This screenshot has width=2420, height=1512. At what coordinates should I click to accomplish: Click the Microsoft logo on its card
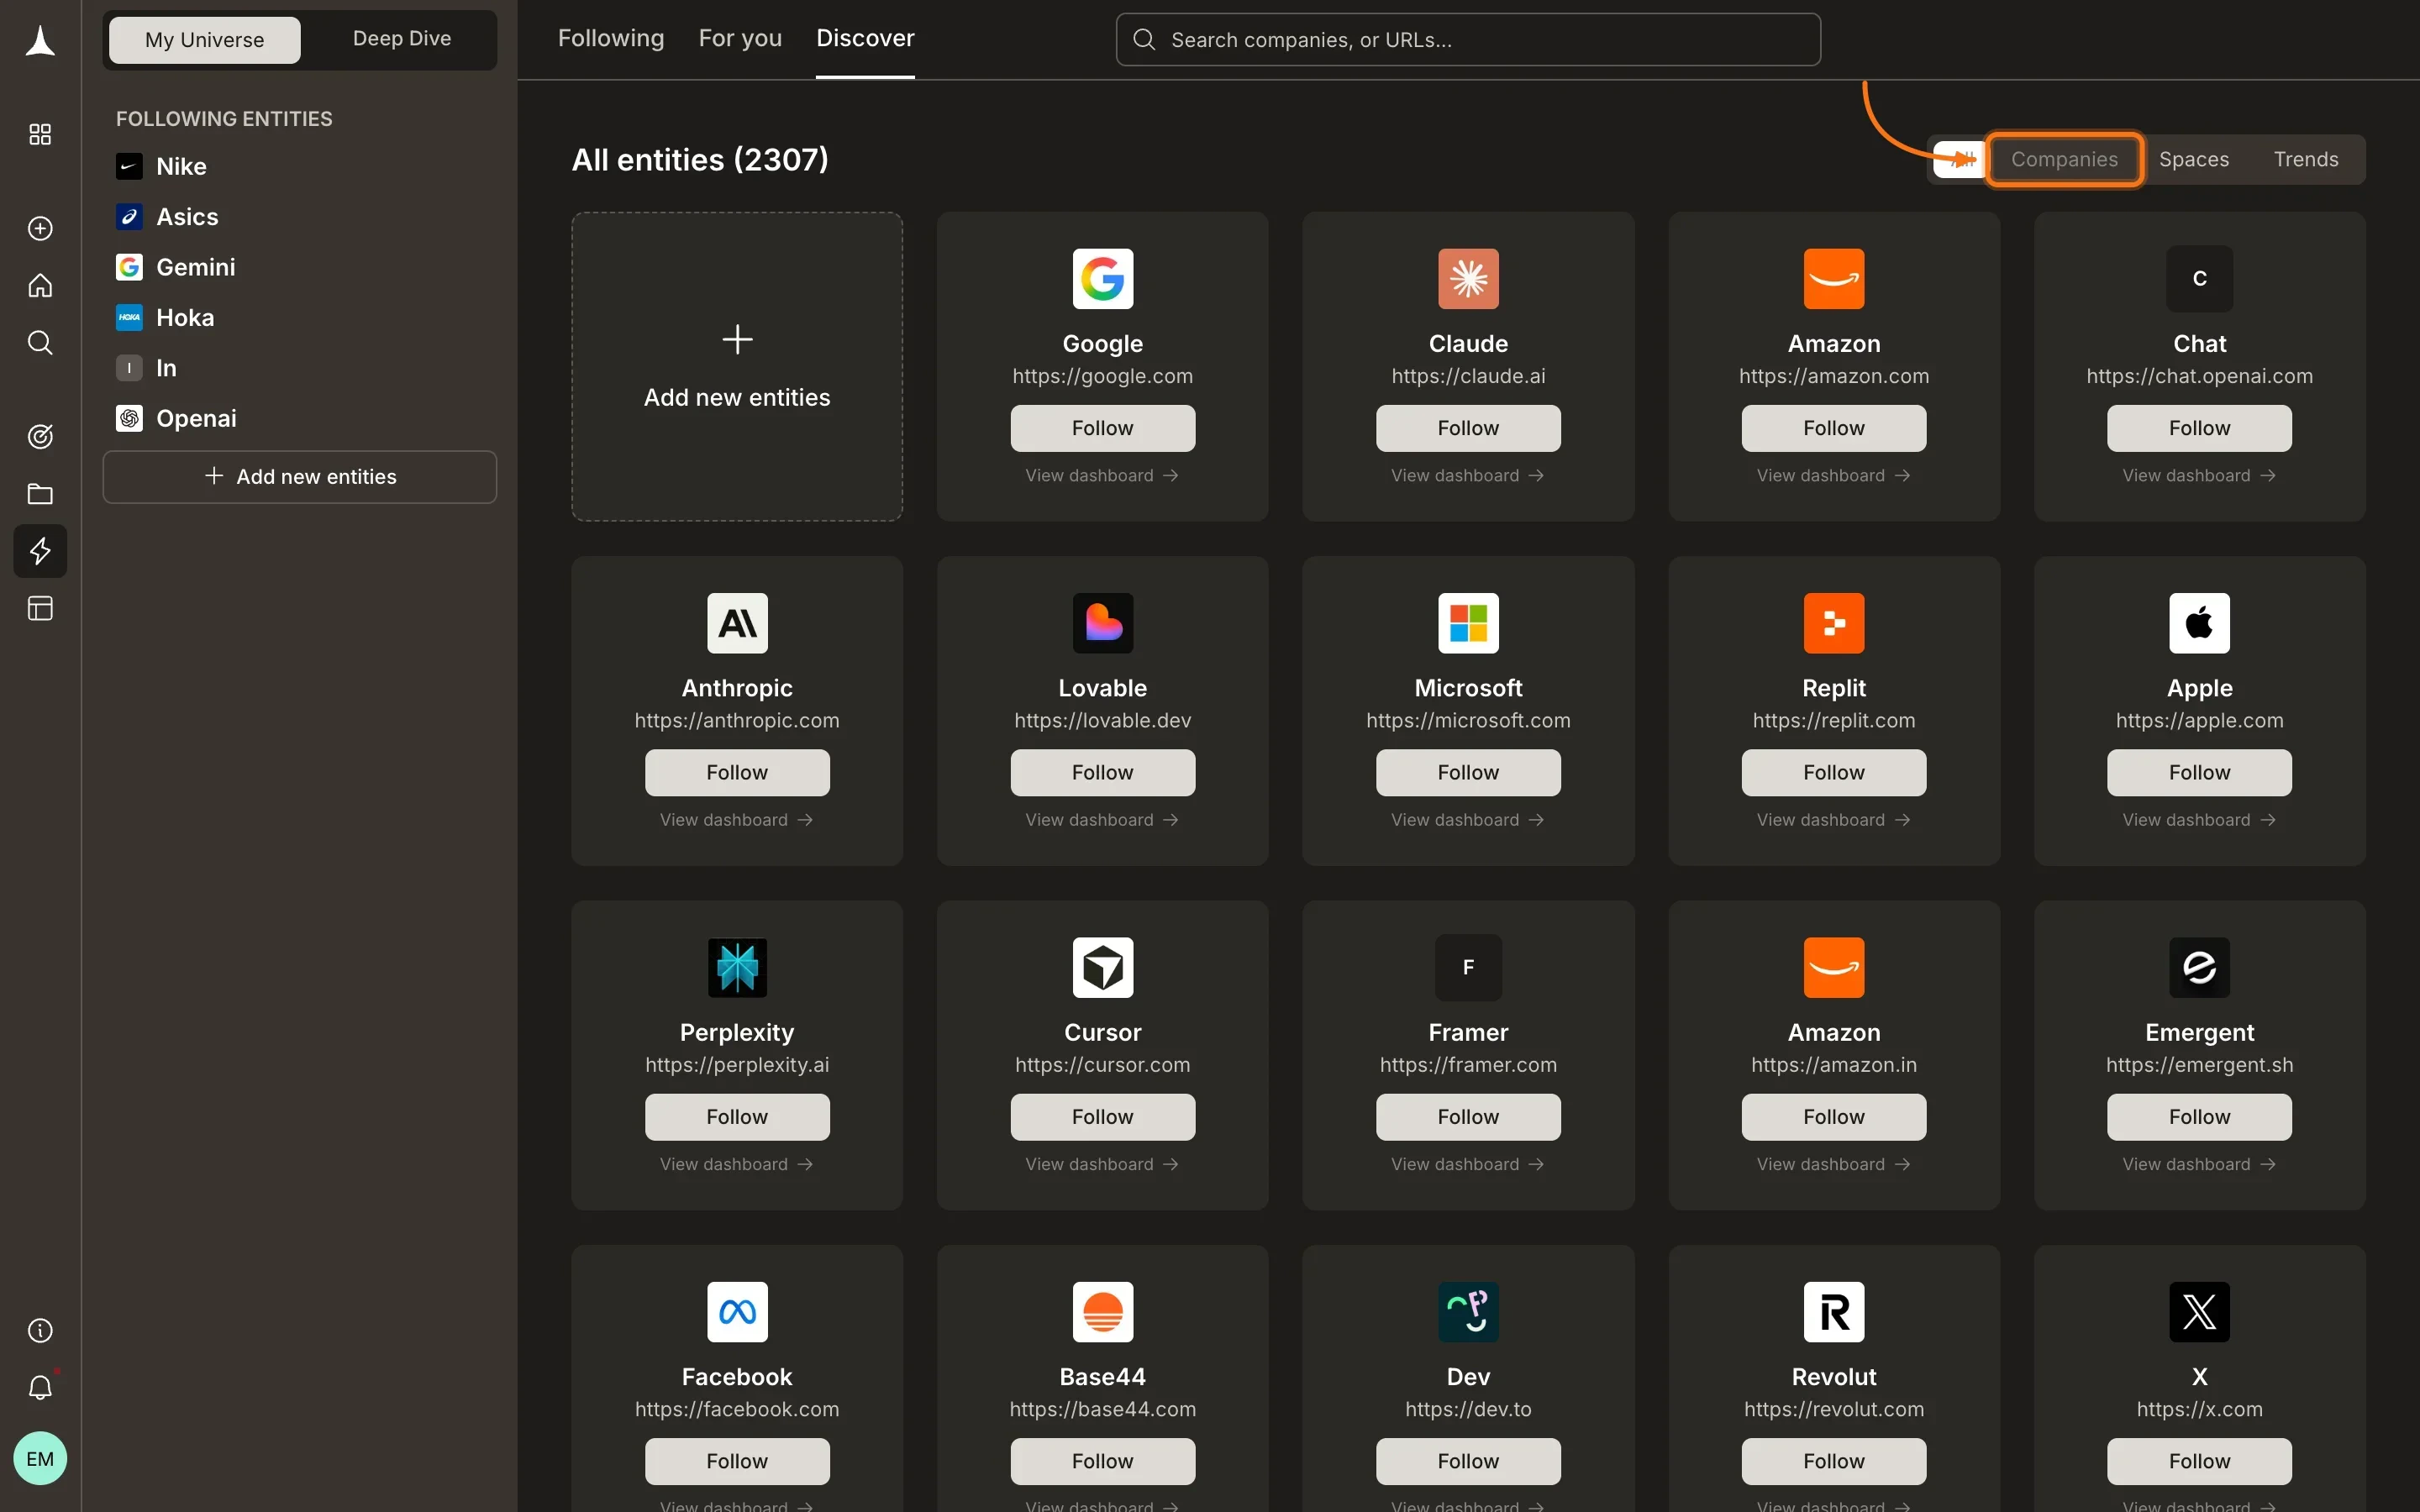pyautogui.click(x=1468, y=623)
